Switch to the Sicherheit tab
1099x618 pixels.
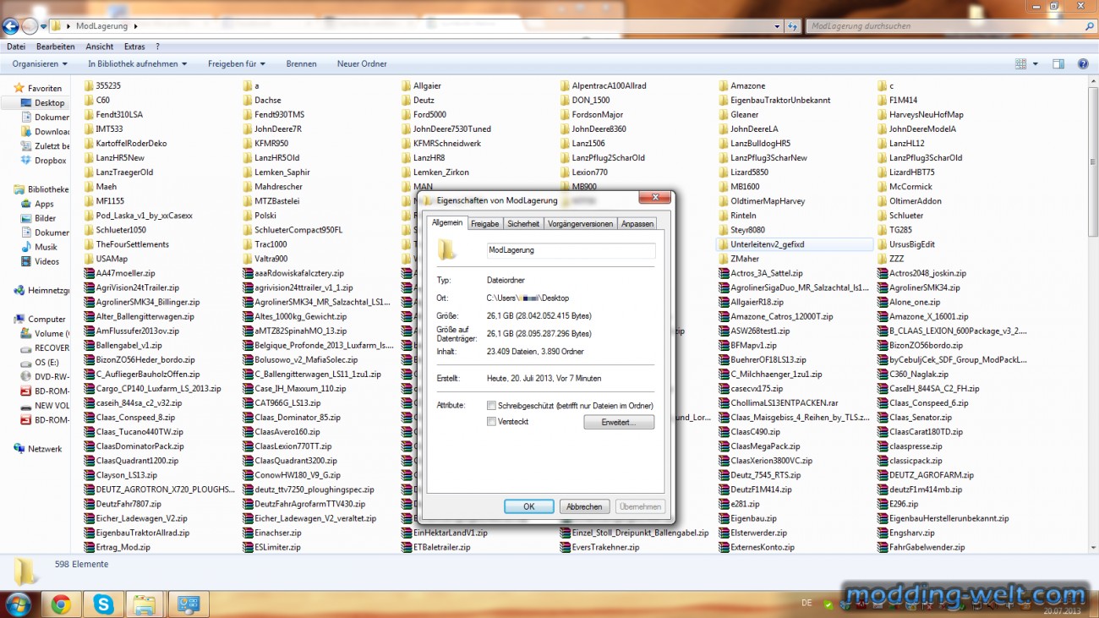[523, 224]
